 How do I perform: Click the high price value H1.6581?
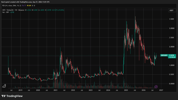(x=35, y=10)
